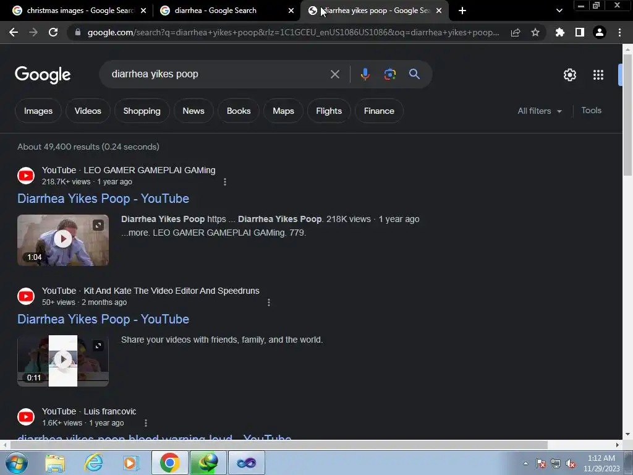This screenshot has width=633, height=475.
Task: Open Kit And Kate's Diarrhea Yikes Poop link
Action: [103, 320]
